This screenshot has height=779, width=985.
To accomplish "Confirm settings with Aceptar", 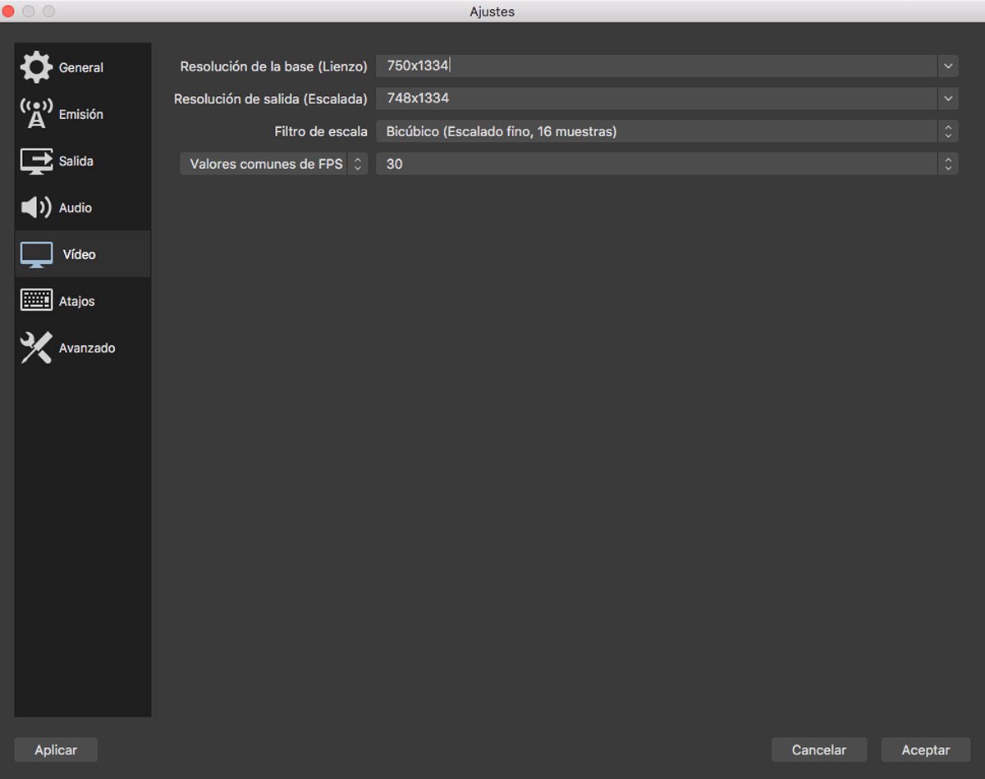I will pyautogui.click(x=925, y=749).
